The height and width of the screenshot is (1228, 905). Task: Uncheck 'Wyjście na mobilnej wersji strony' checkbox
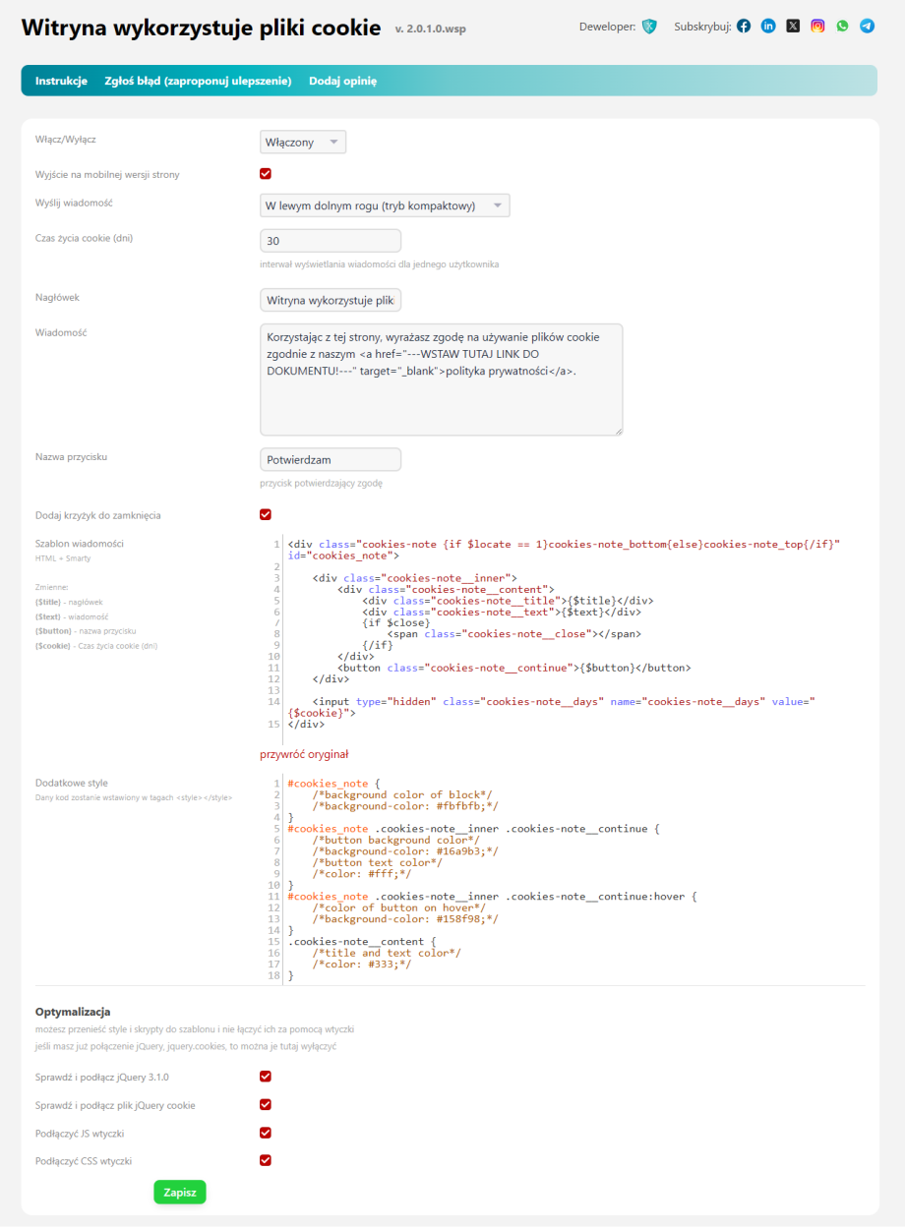[266, 174]
